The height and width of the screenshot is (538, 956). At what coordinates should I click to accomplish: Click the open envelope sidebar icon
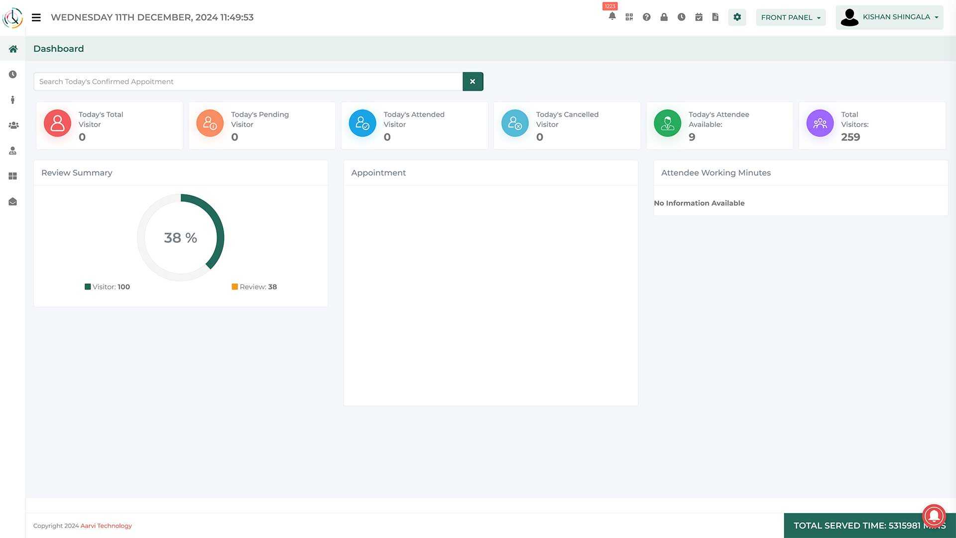[x=13, y=201]
